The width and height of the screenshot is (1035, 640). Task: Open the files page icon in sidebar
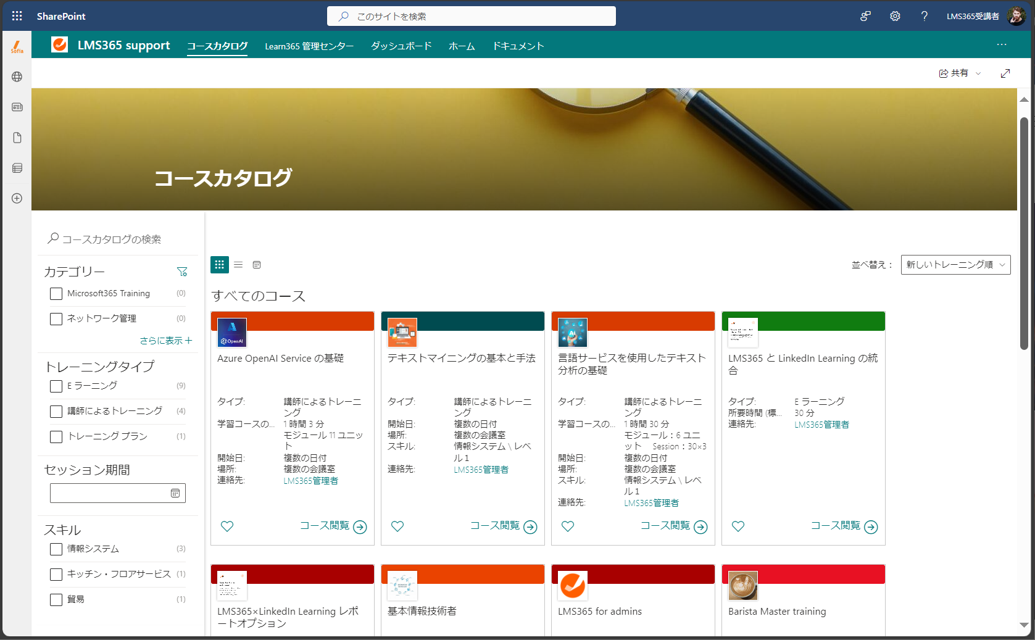(17, 138)
